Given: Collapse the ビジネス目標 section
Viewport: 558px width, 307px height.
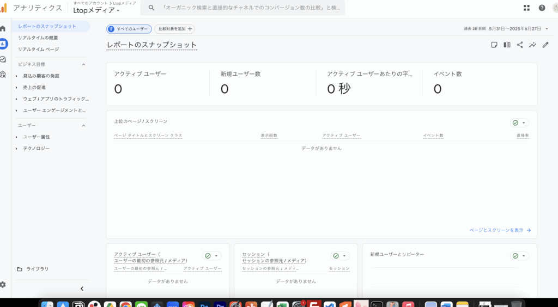Looking at the screenshot, I should click(83, 64).
